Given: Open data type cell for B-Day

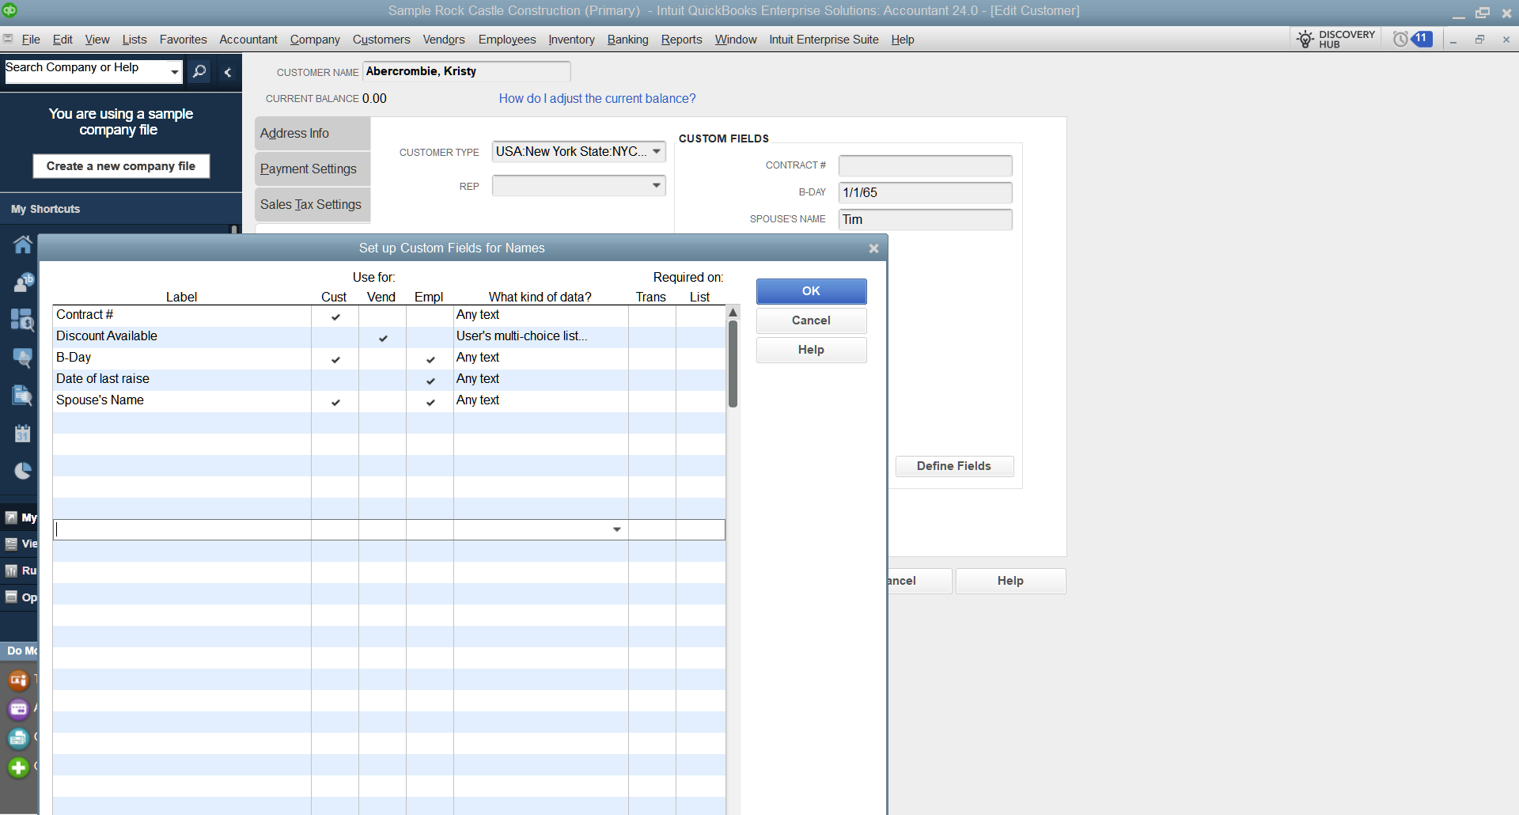Looking at the screenshot, I should [x=541, y=358].
